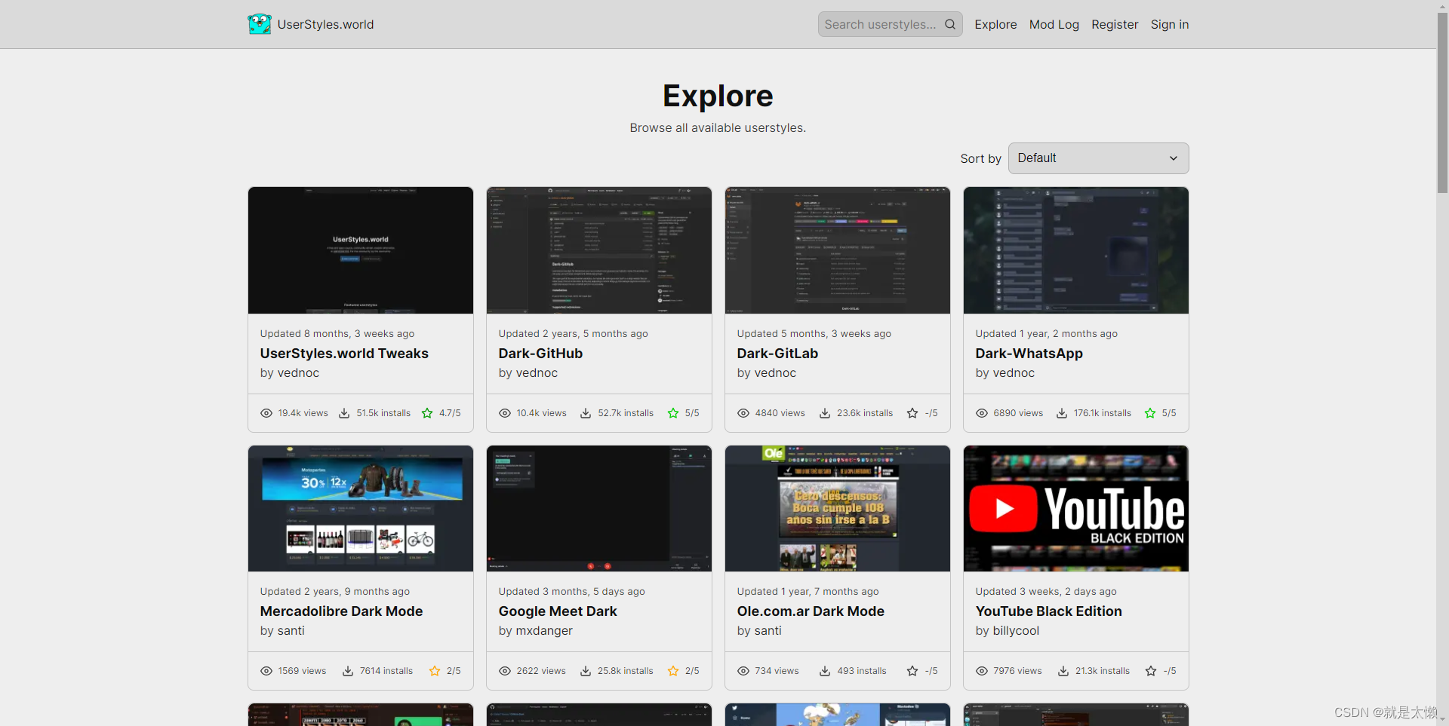This screenshot has height=726, width=1449.
Task: Open the Mercadolibre Dark Mode title
Action: click(x=341, y=611)
